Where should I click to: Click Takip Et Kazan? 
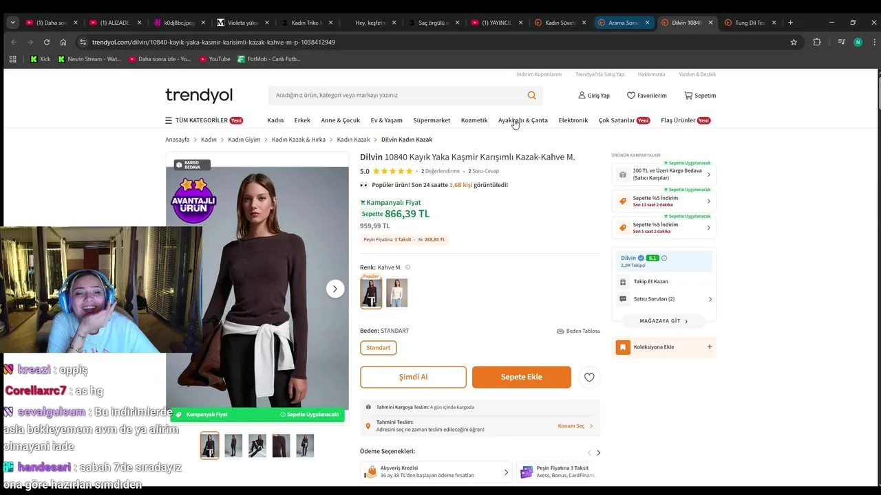pos(650,282)
